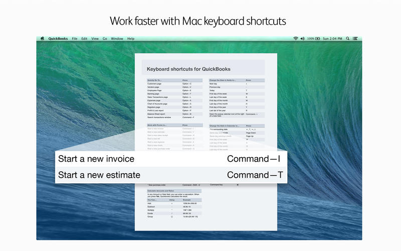Click the 'Command—T' shortcut text
Screen dimensions: 401x251
coord(255,175)
